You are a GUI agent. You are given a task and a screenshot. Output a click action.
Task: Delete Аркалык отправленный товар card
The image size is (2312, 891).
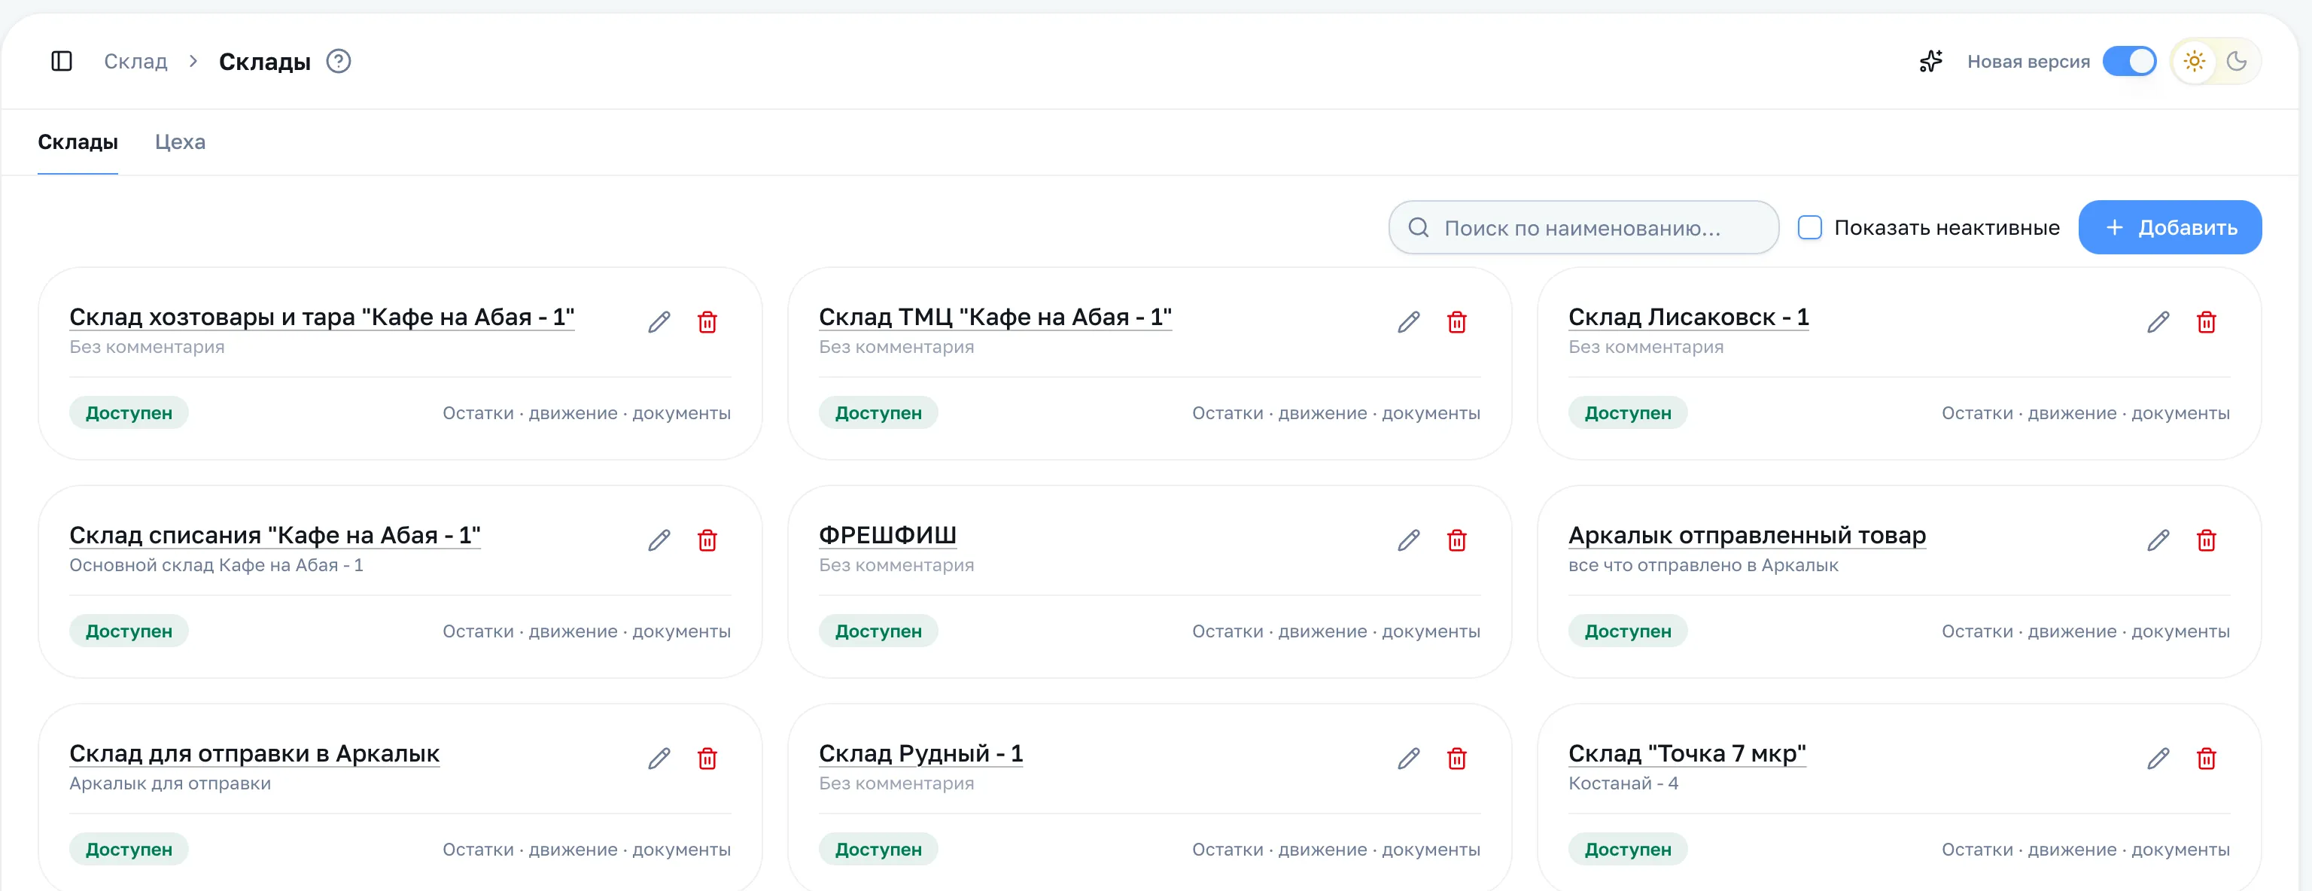point(2206,540)
